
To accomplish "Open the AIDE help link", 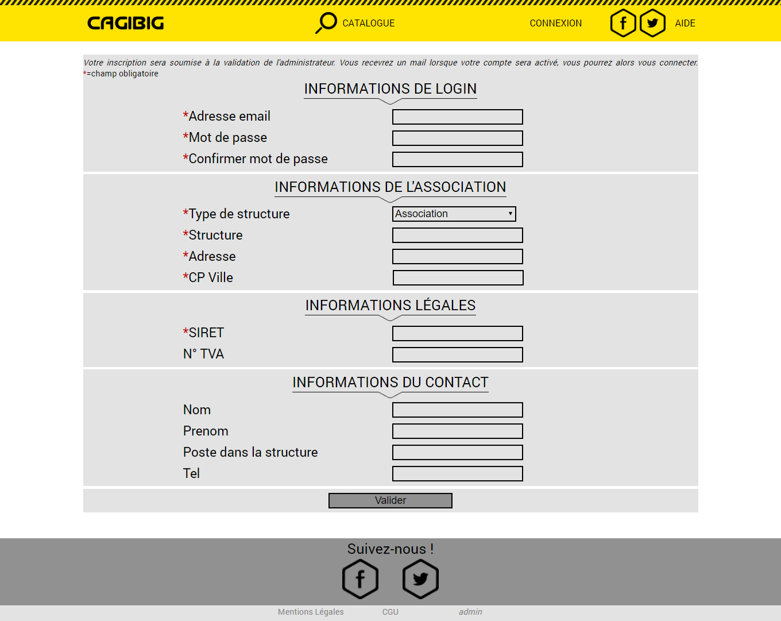I will click(x=685, y=24).
